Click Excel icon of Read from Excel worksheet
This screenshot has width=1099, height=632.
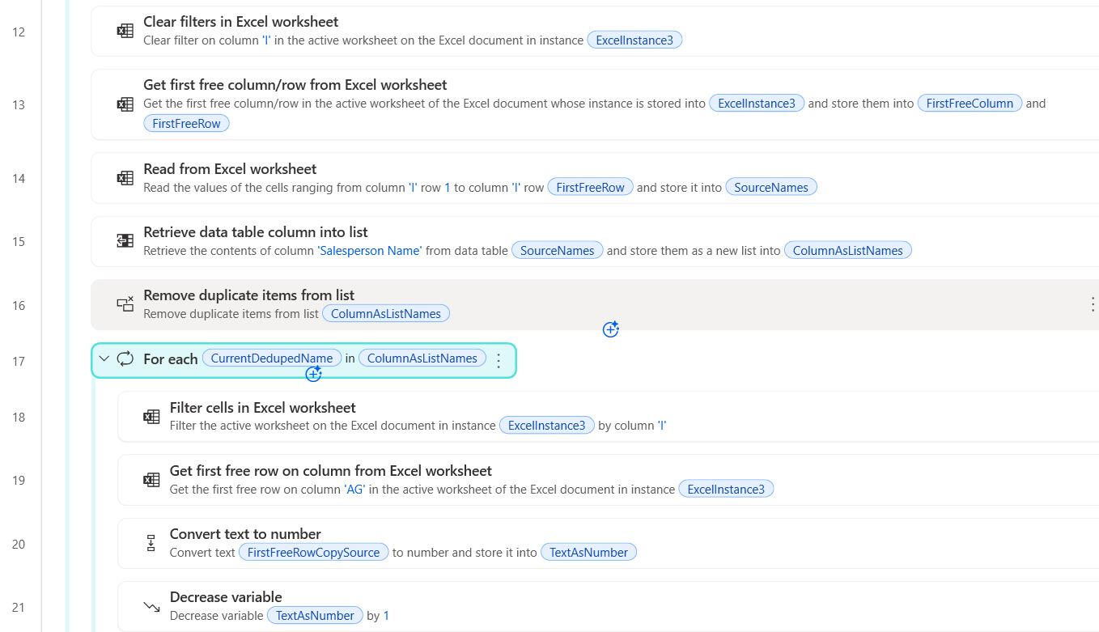point(125,178)
